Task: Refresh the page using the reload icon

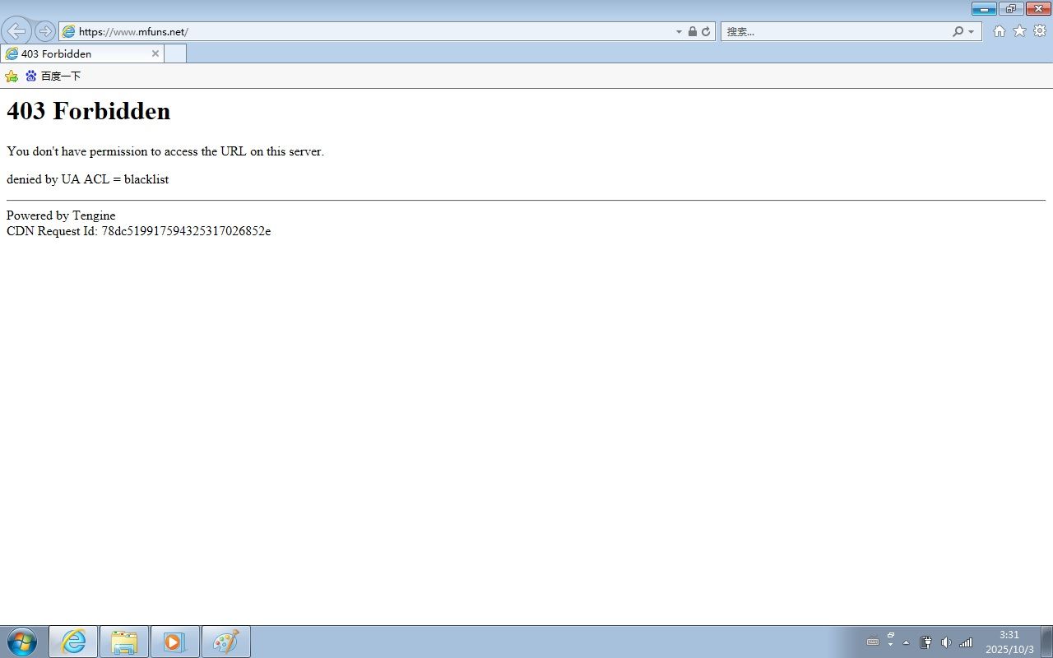Action: (x=706, y=31)
